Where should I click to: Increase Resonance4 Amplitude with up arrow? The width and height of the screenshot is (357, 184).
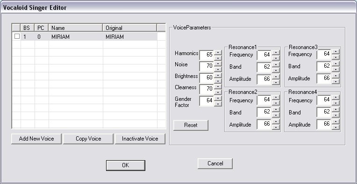coord(336,122)
